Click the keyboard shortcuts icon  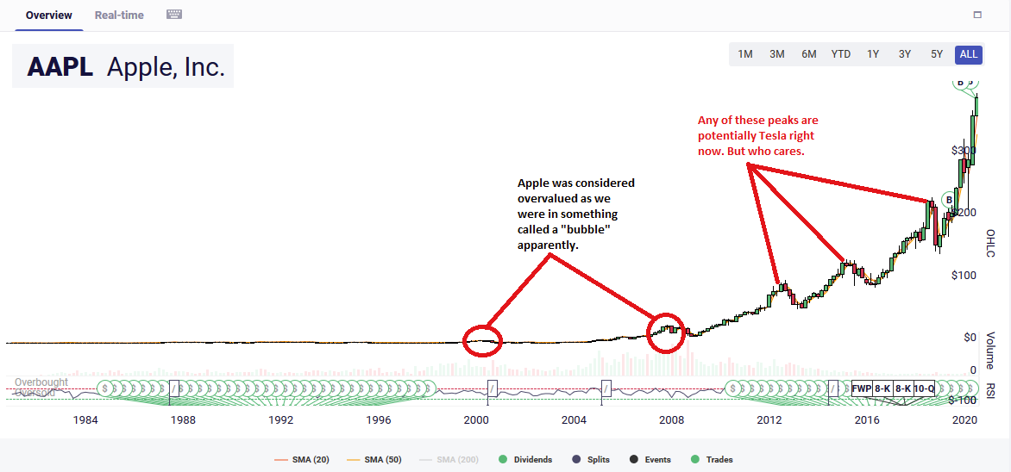pyautogui.click(x=174, y=15)
